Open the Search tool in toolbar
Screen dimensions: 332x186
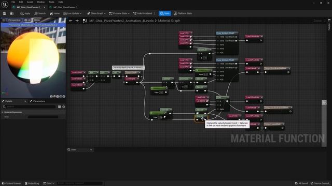click(x=40, y=13)
